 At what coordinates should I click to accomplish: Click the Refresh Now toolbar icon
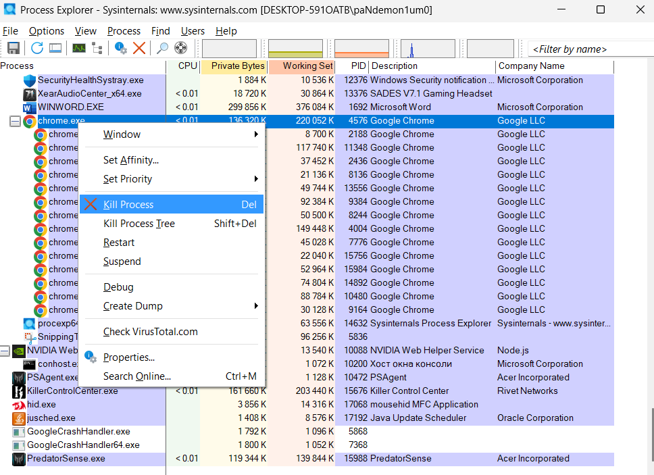(36, 49)
